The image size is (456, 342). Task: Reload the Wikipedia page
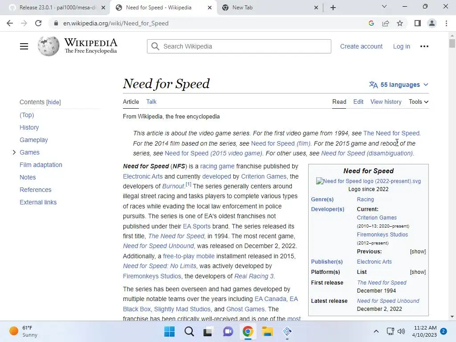click(x=38, y=23)
